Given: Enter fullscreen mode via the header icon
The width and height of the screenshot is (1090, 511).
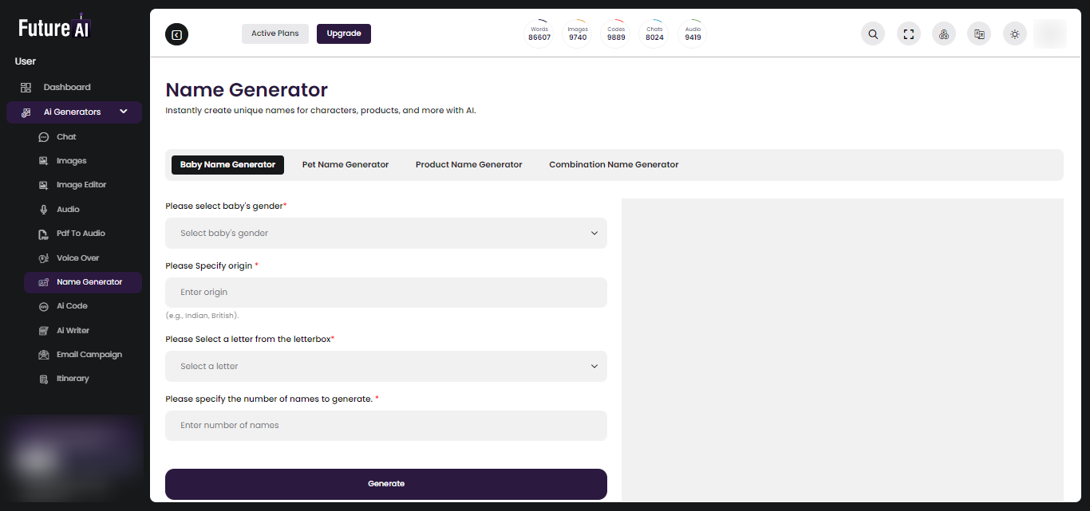Looking at the screenshot, I should 908,33.
